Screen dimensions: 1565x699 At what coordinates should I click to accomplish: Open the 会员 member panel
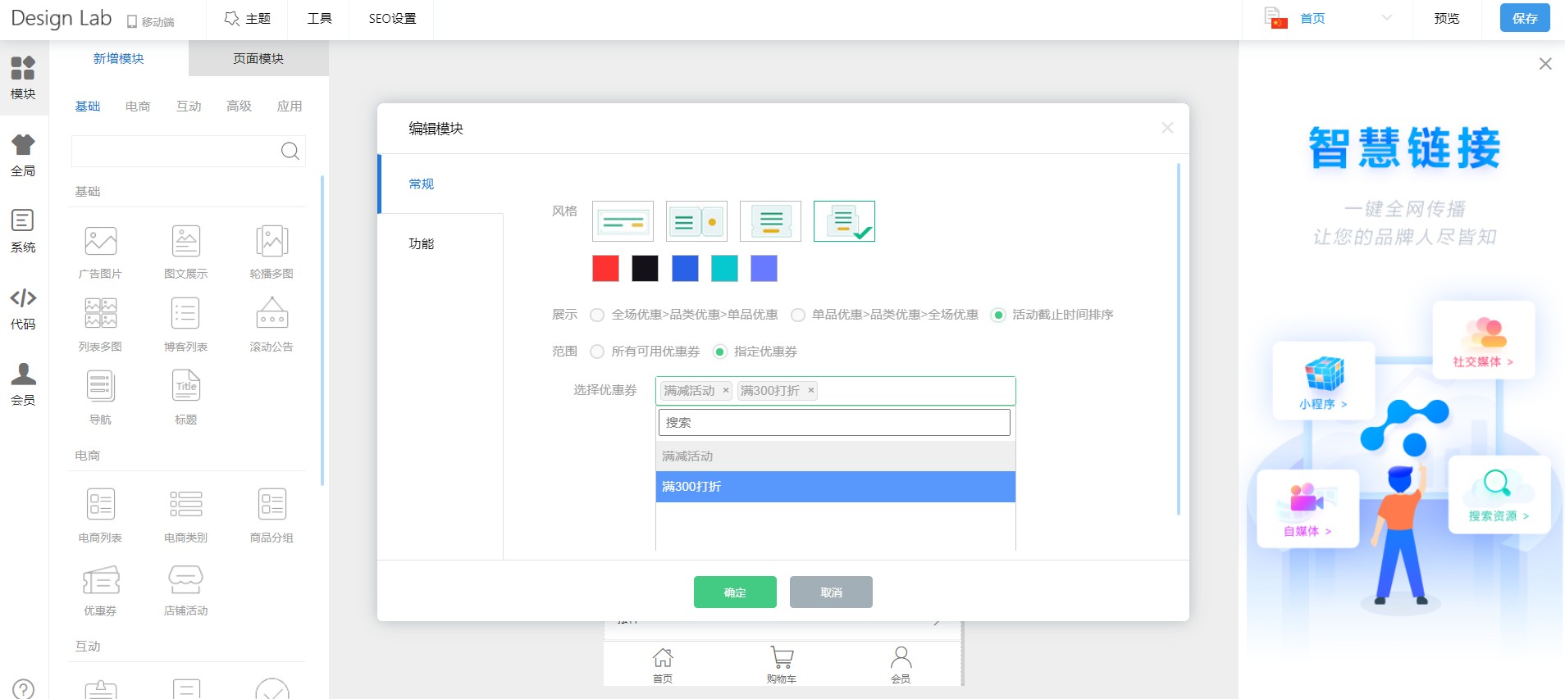[23, 384]
